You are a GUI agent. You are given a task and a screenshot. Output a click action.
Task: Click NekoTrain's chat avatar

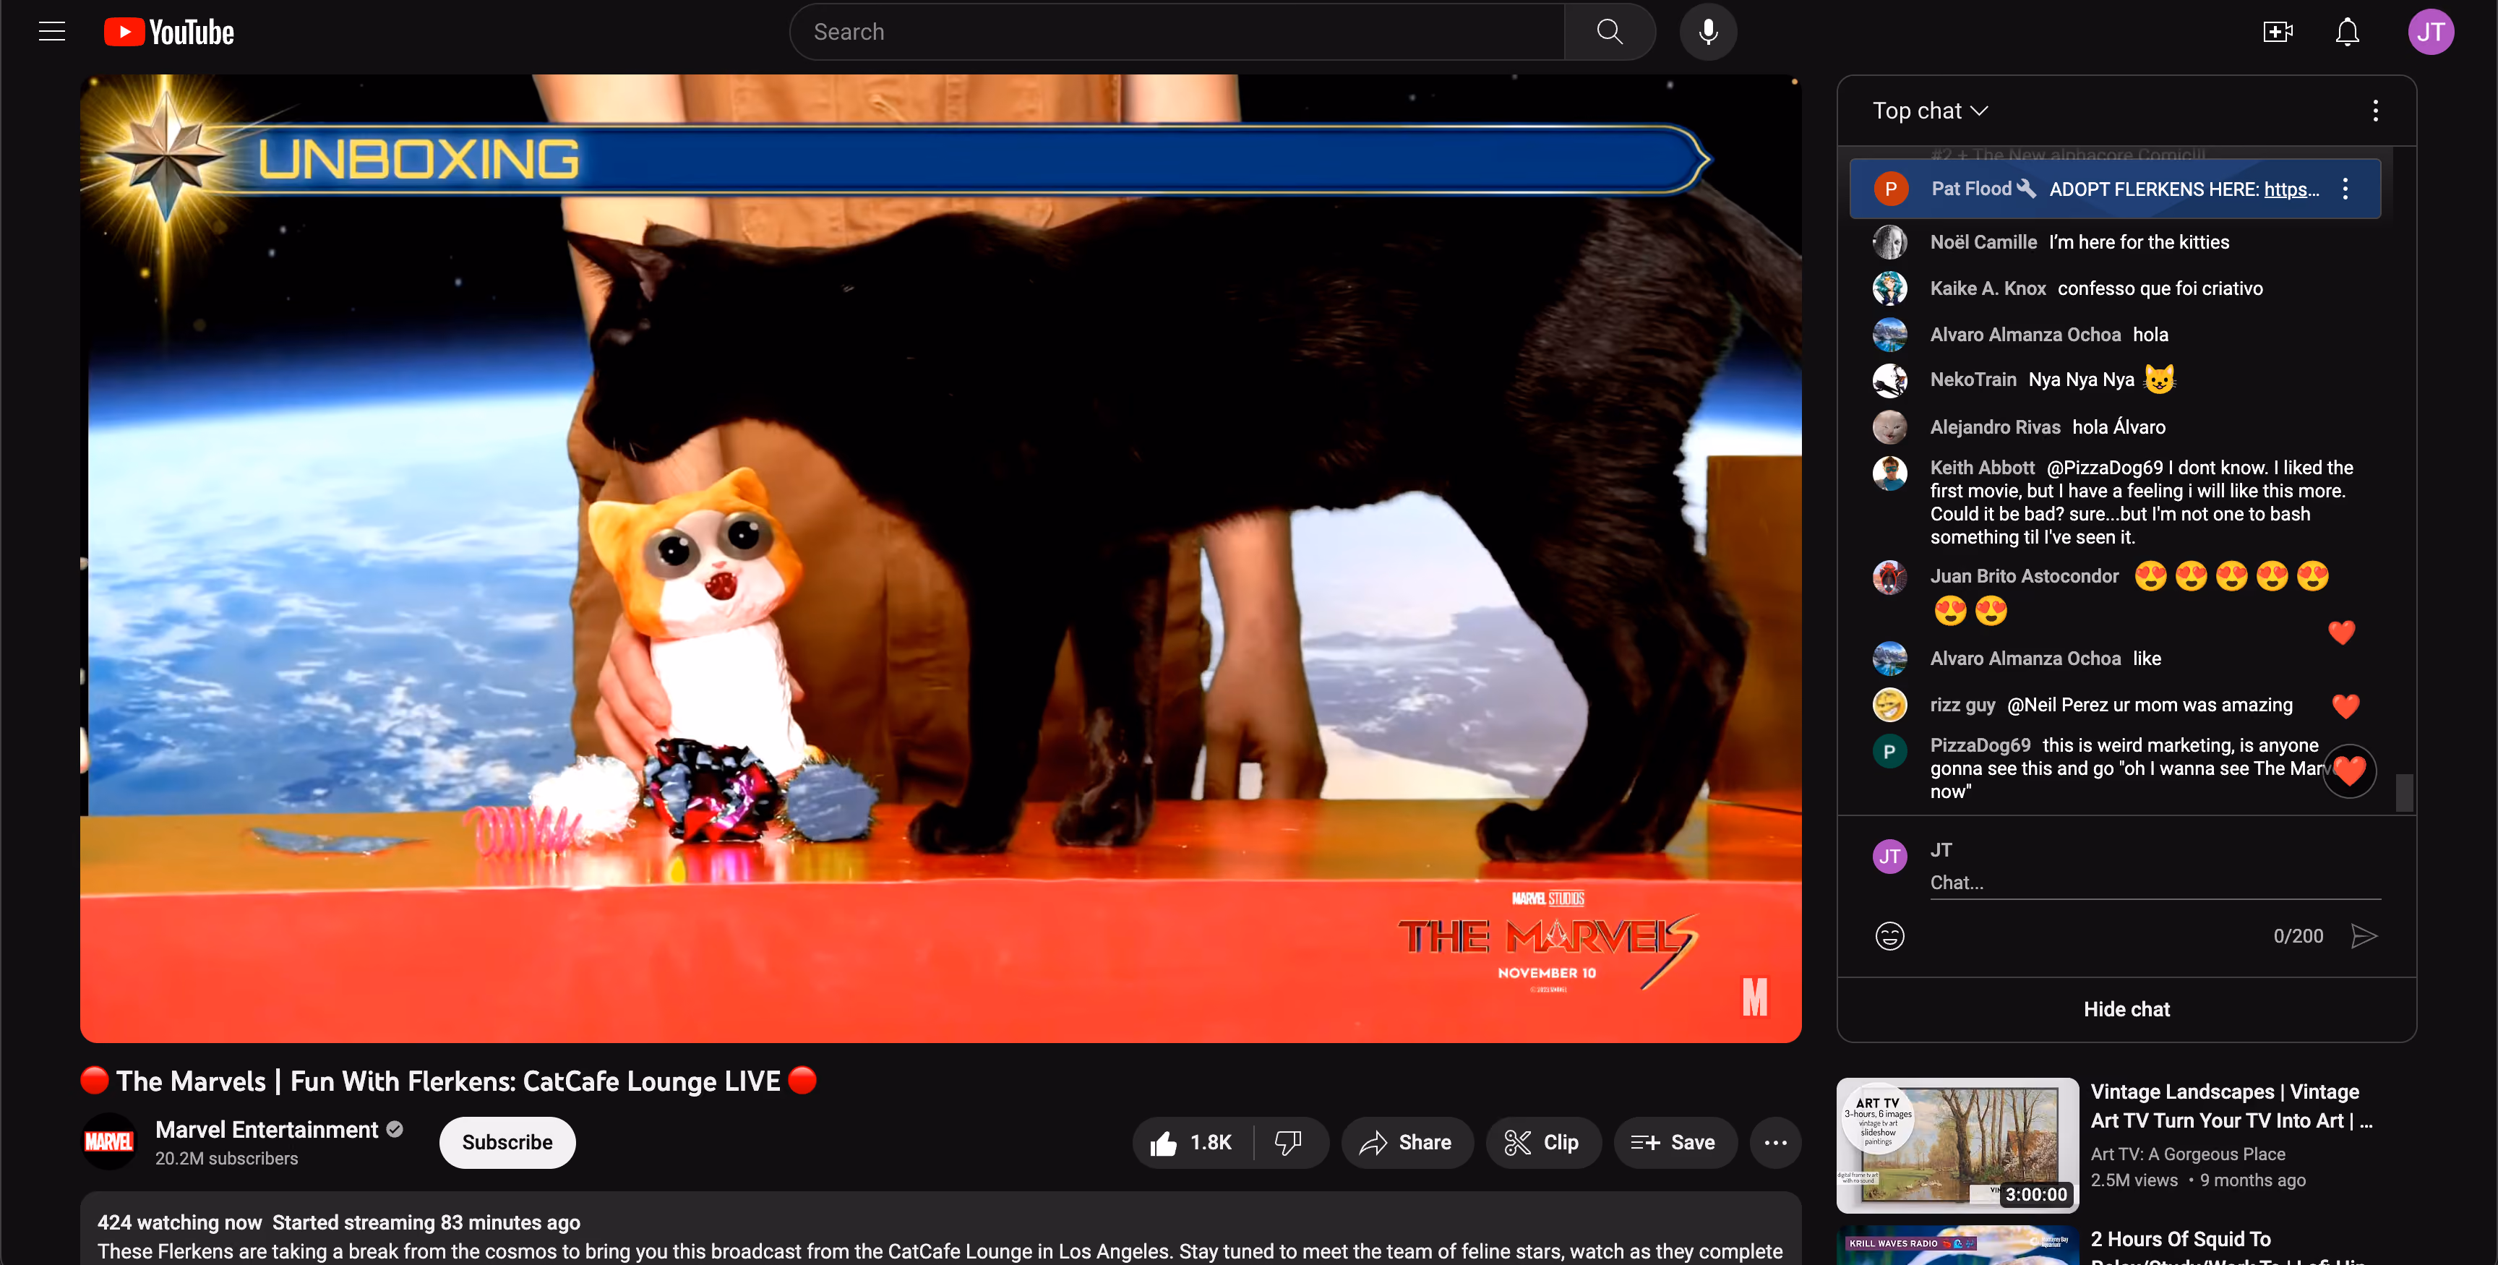tap(1889, 380)
